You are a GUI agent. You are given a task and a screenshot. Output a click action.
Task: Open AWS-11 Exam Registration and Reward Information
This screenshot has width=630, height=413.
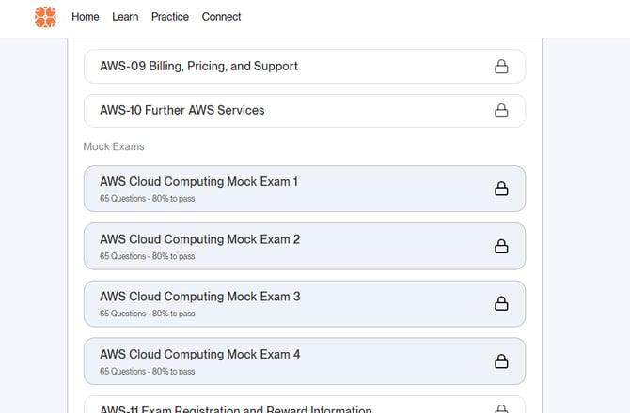pos(235,409)
